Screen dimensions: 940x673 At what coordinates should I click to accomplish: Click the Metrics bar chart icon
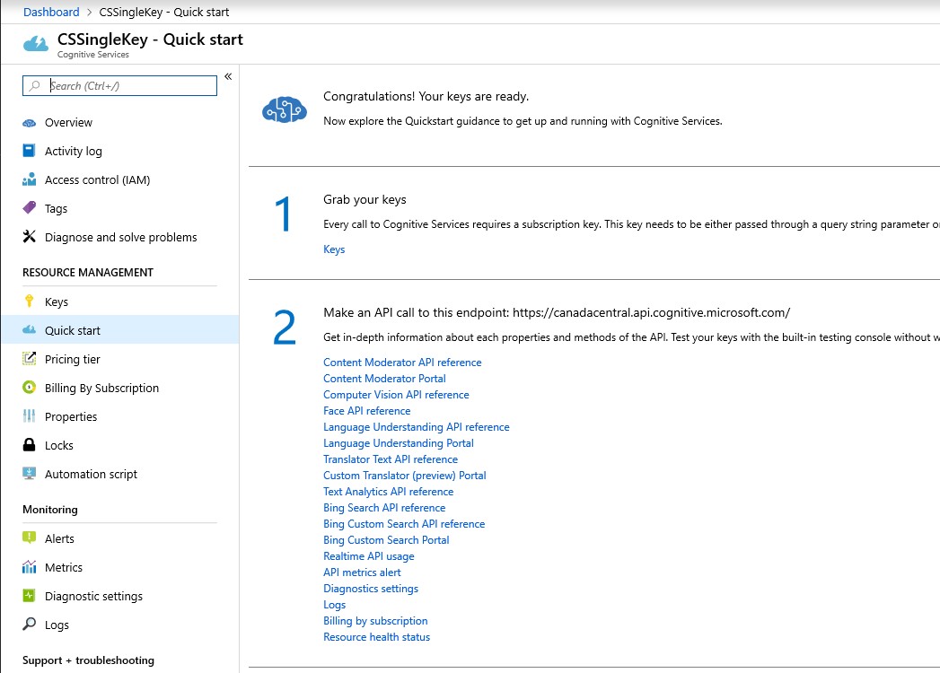click(x=29, y=568)
